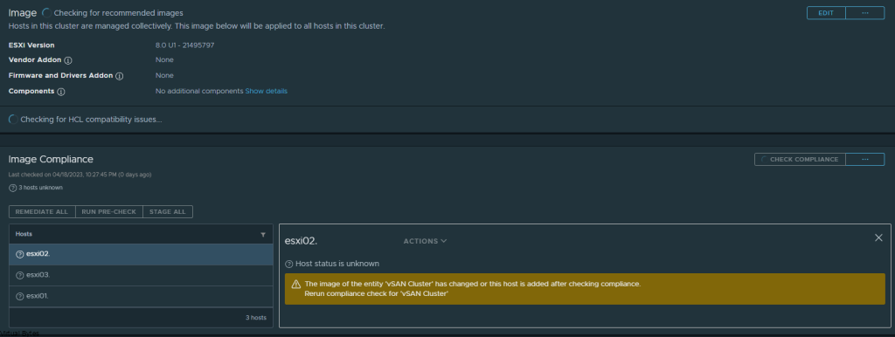Click the Components info icon
Image resolution: width=895 pixels, height=337 pixels.
61,92
